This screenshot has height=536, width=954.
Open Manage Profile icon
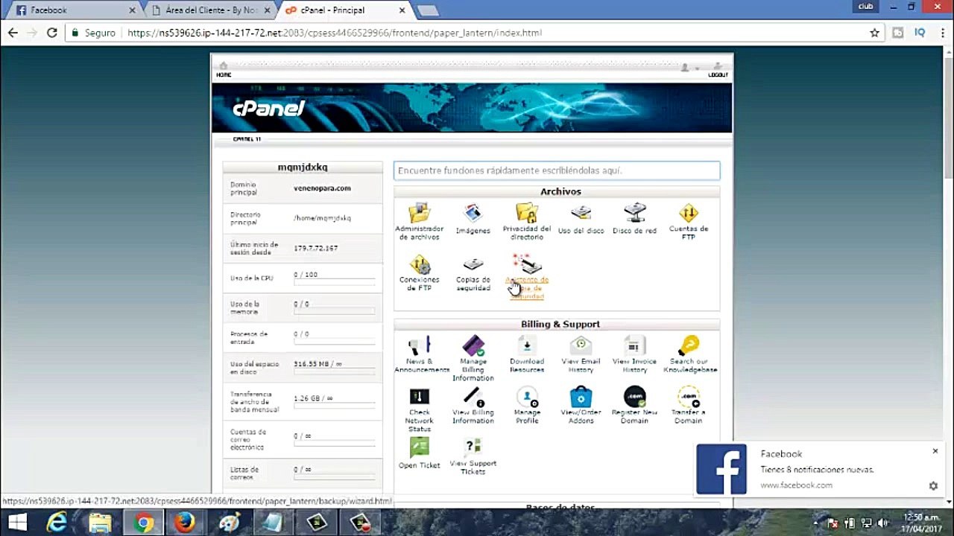click(x=527, y=396)
